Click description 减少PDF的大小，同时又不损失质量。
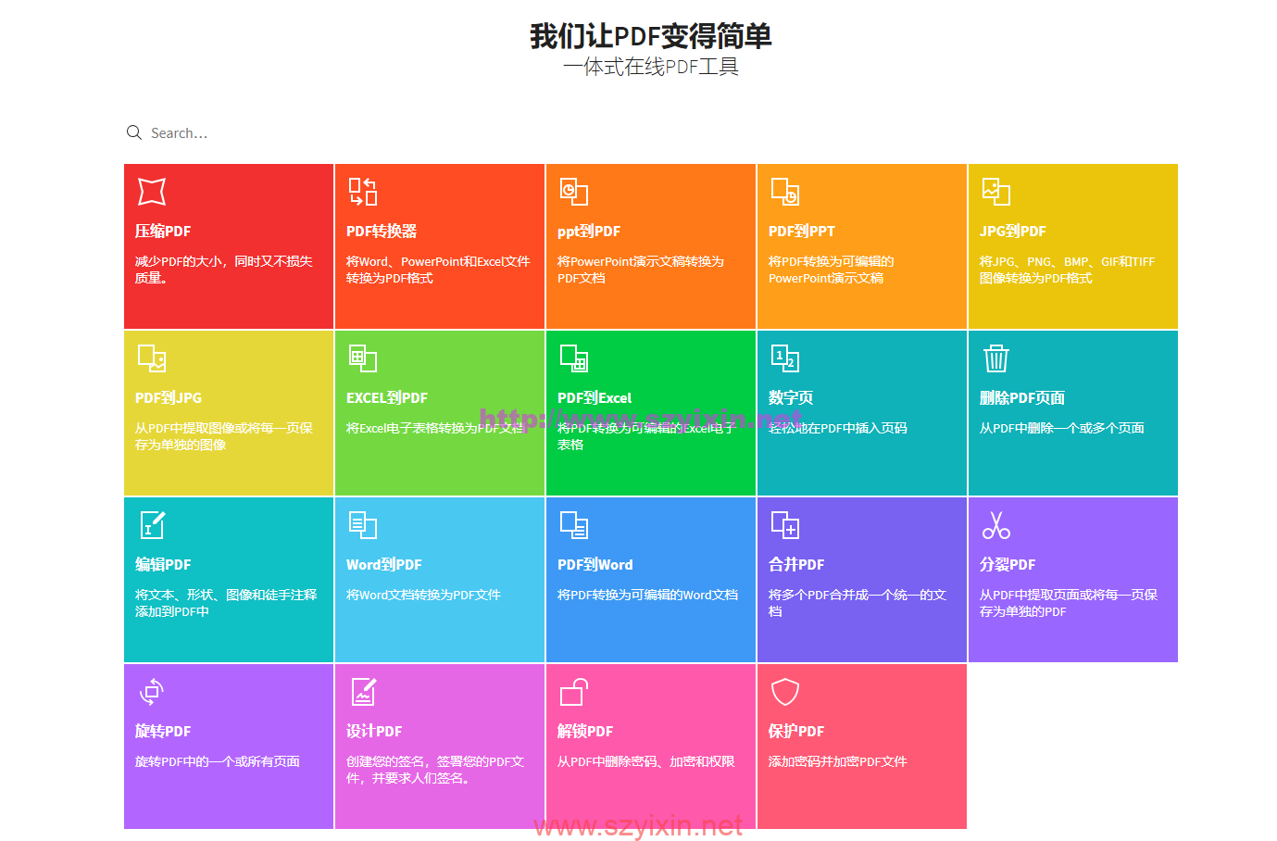Viewport: 1277px width, 841px height. pos(224,270)
